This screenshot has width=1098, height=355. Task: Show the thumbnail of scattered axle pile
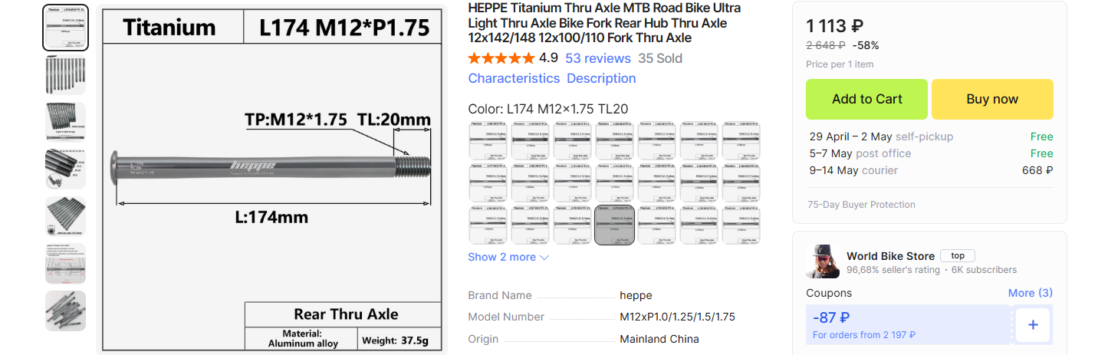click(x=65, y=311)
